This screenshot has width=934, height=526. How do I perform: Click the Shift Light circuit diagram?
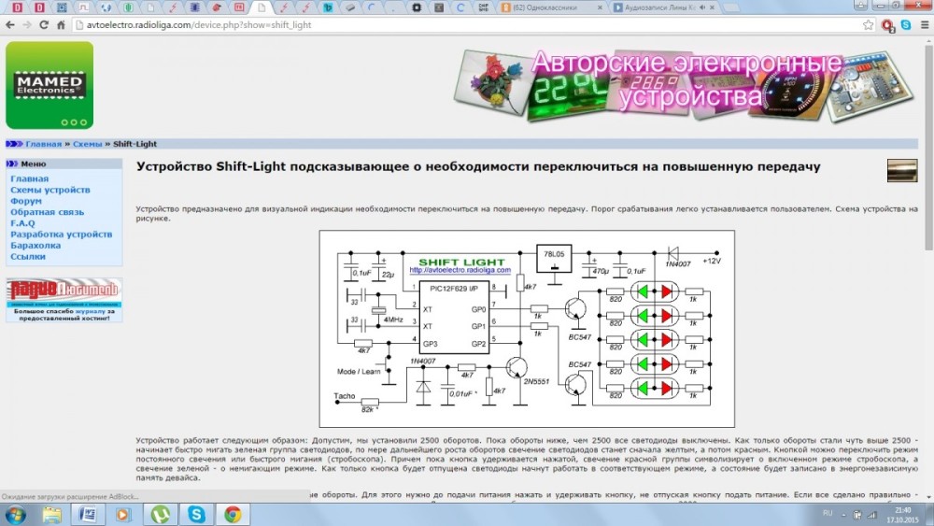point(527,329)
